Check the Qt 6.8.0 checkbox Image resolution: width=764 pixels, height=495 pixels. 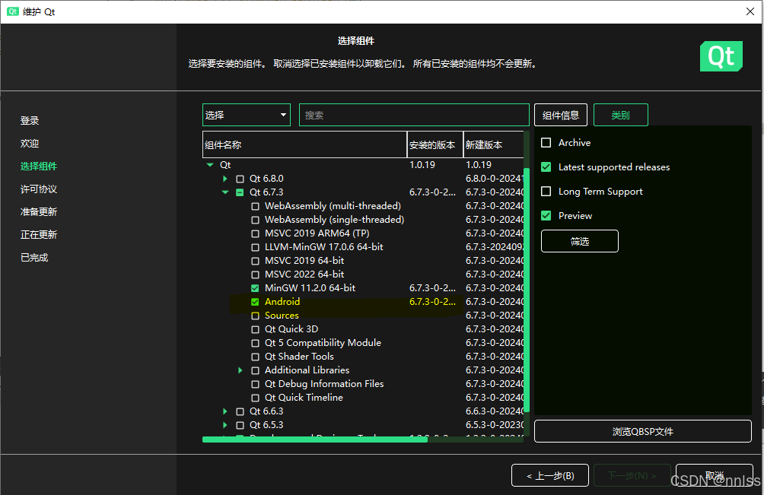240,179
